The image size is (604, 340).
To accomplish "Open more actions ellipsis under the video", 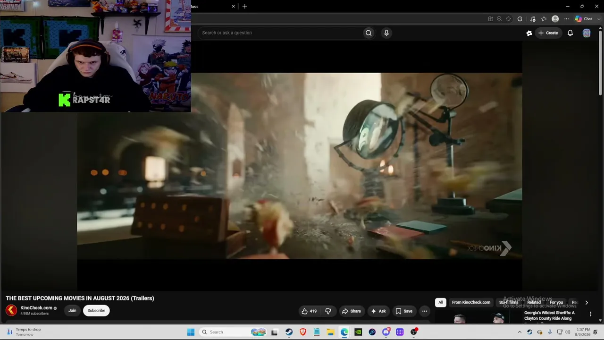I will 425,311.
